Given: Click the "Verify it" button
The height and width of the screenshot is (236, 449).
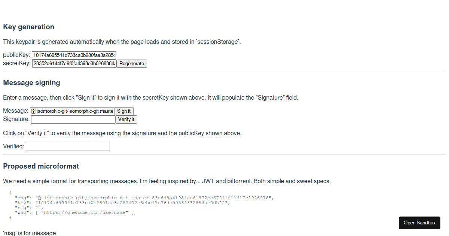Looking at the screenshot, I should (x=126, y=119).
